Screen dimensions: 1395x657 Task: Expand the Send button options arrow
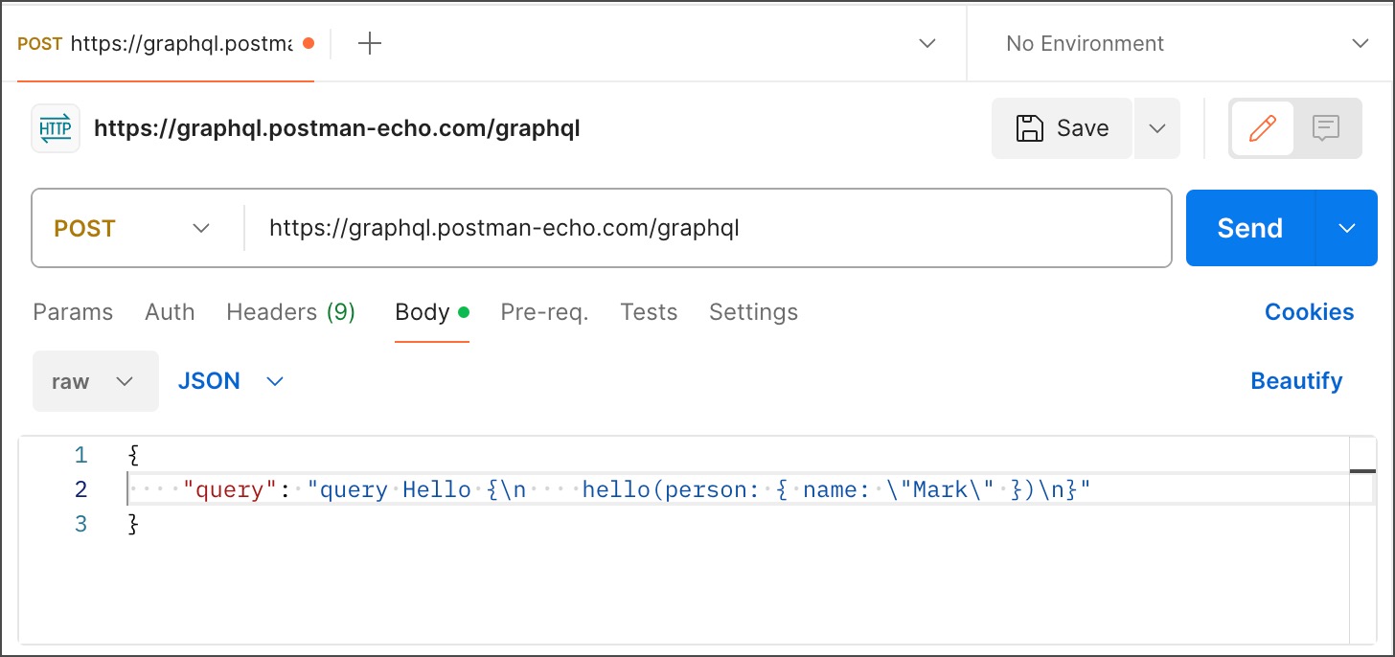[1347, 228]
